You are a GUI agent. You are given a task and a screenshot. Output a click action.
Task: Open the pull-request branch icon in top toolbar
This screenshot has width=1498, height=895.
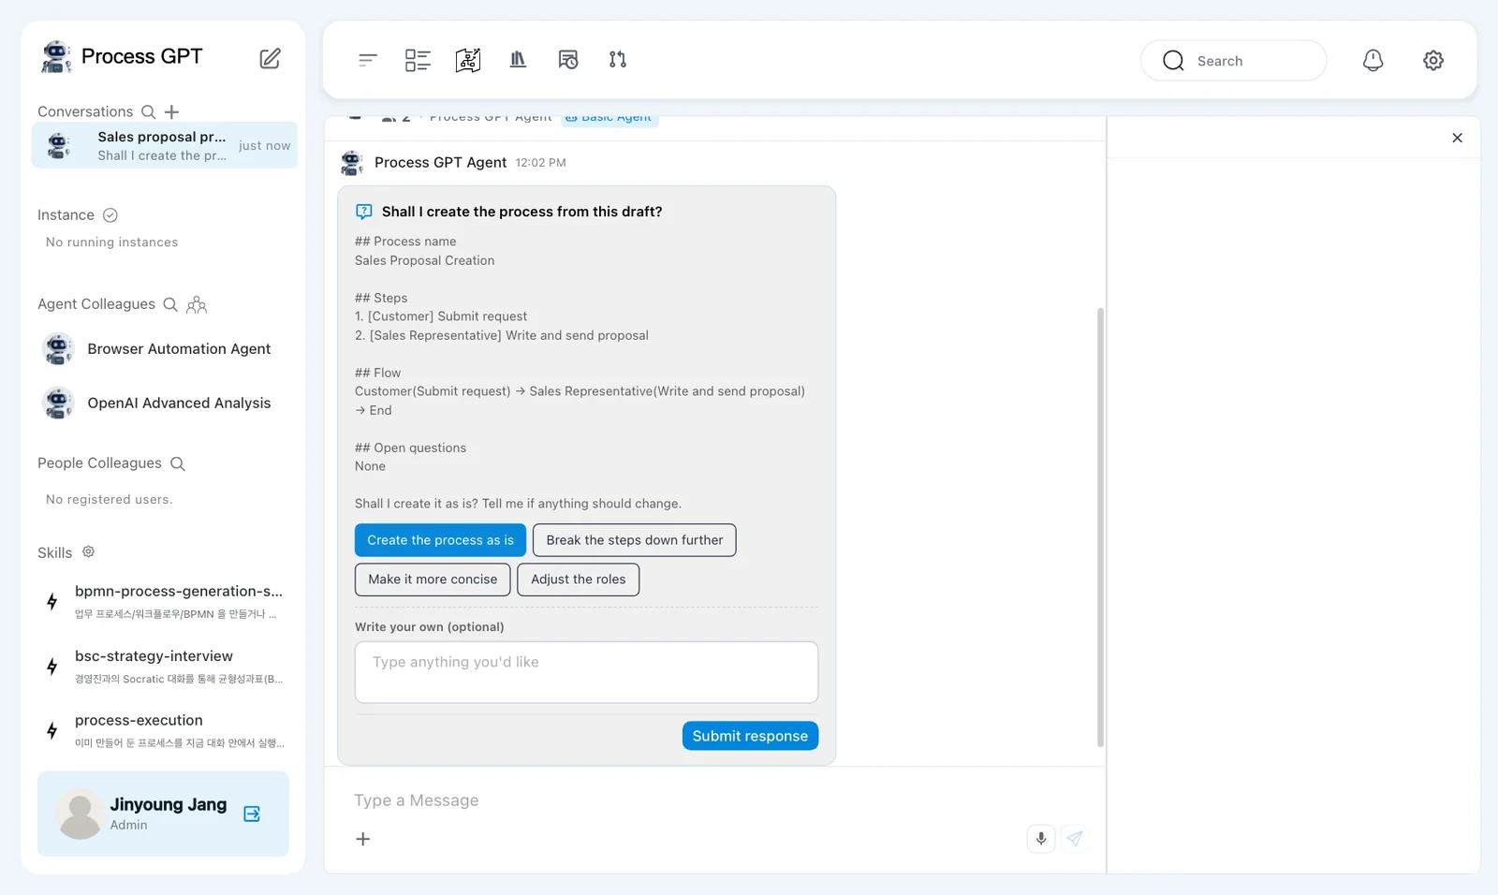[618, 60]
